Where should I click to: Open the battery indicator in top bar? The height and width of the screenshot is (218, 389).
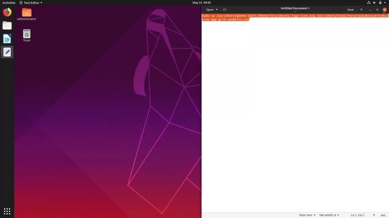coord(380,2)
